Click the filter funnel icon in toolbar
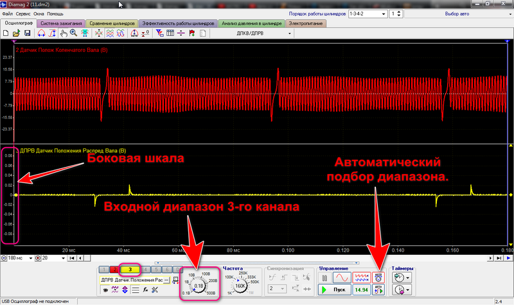The width and height of the screenshot is (514, 305). click(x=159, y=33)
